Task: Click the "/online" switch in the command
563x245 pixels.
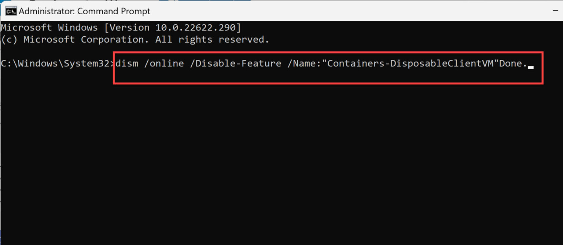Action: (x=164, y=63)
